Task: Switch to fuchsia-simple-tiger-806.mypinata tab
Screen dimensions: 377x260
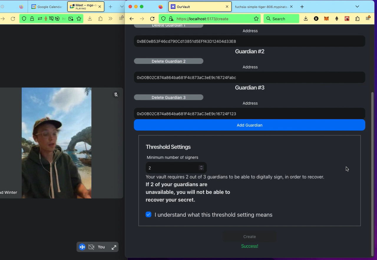Action: click(x=263, y=6)
